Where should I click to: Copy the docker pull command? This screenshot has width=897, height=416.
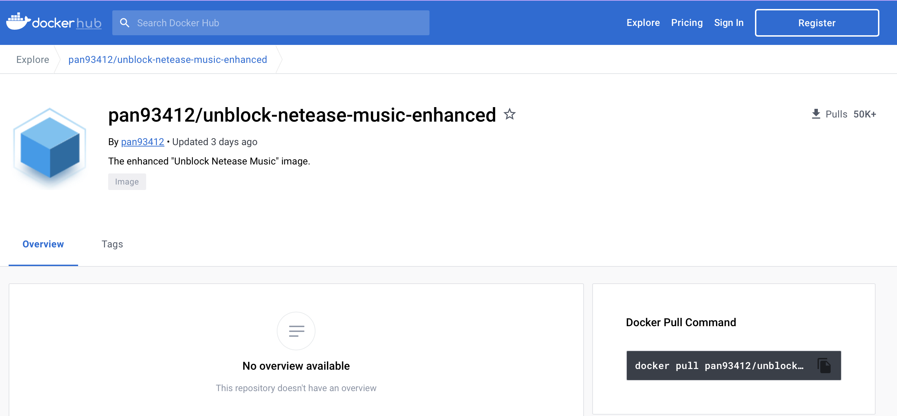coord(824,366)
